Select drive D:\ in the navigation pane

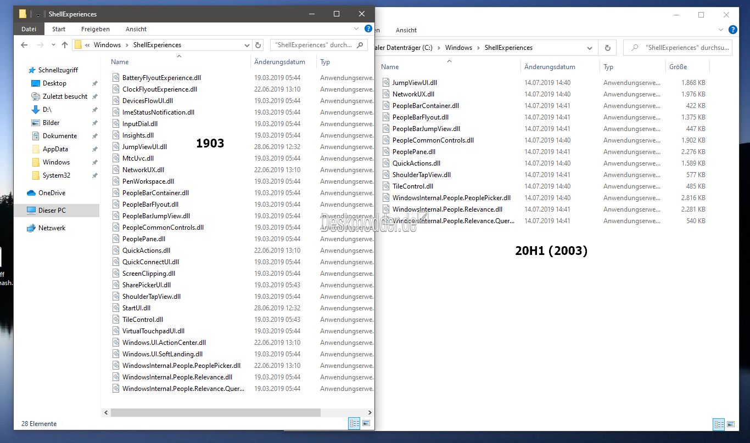point(47,110)
